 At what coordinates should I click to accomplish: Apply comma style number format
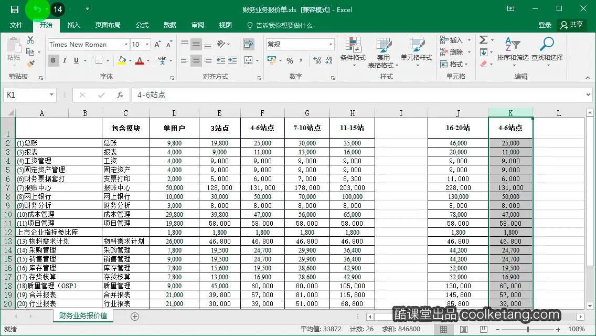tap(301, 60)
